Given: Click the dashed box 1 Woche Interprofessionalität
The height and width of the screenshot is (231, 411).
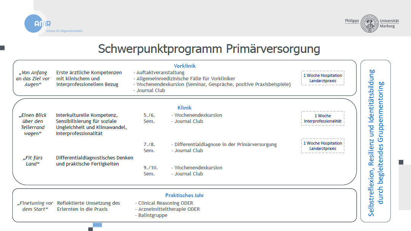Looking at the screenshot, I should [323, 118].
